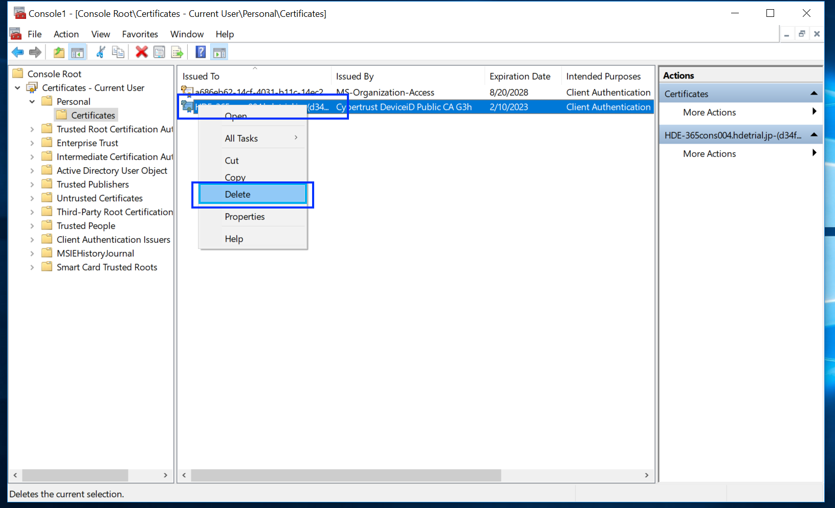Click the red X Delete toolbar icon

[142, 52]
